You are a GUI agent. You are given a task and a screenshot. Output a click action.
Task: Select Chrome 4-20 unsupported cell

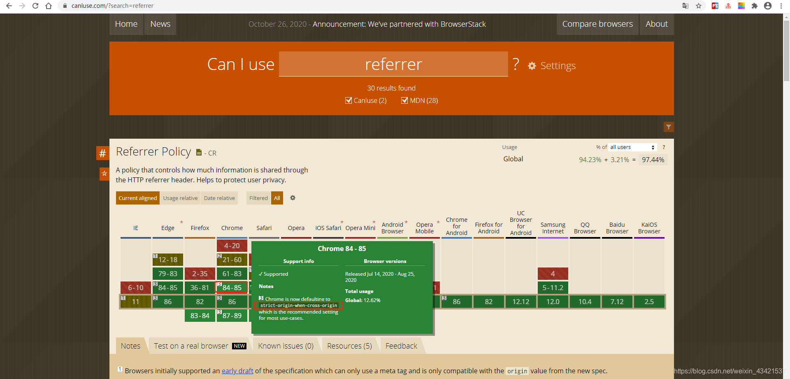(232, 246)
